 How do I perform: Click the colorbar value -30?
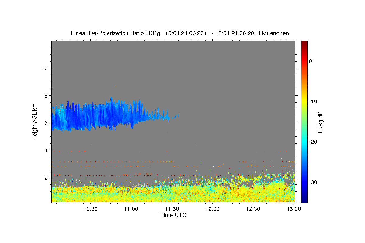coord(313,182)
